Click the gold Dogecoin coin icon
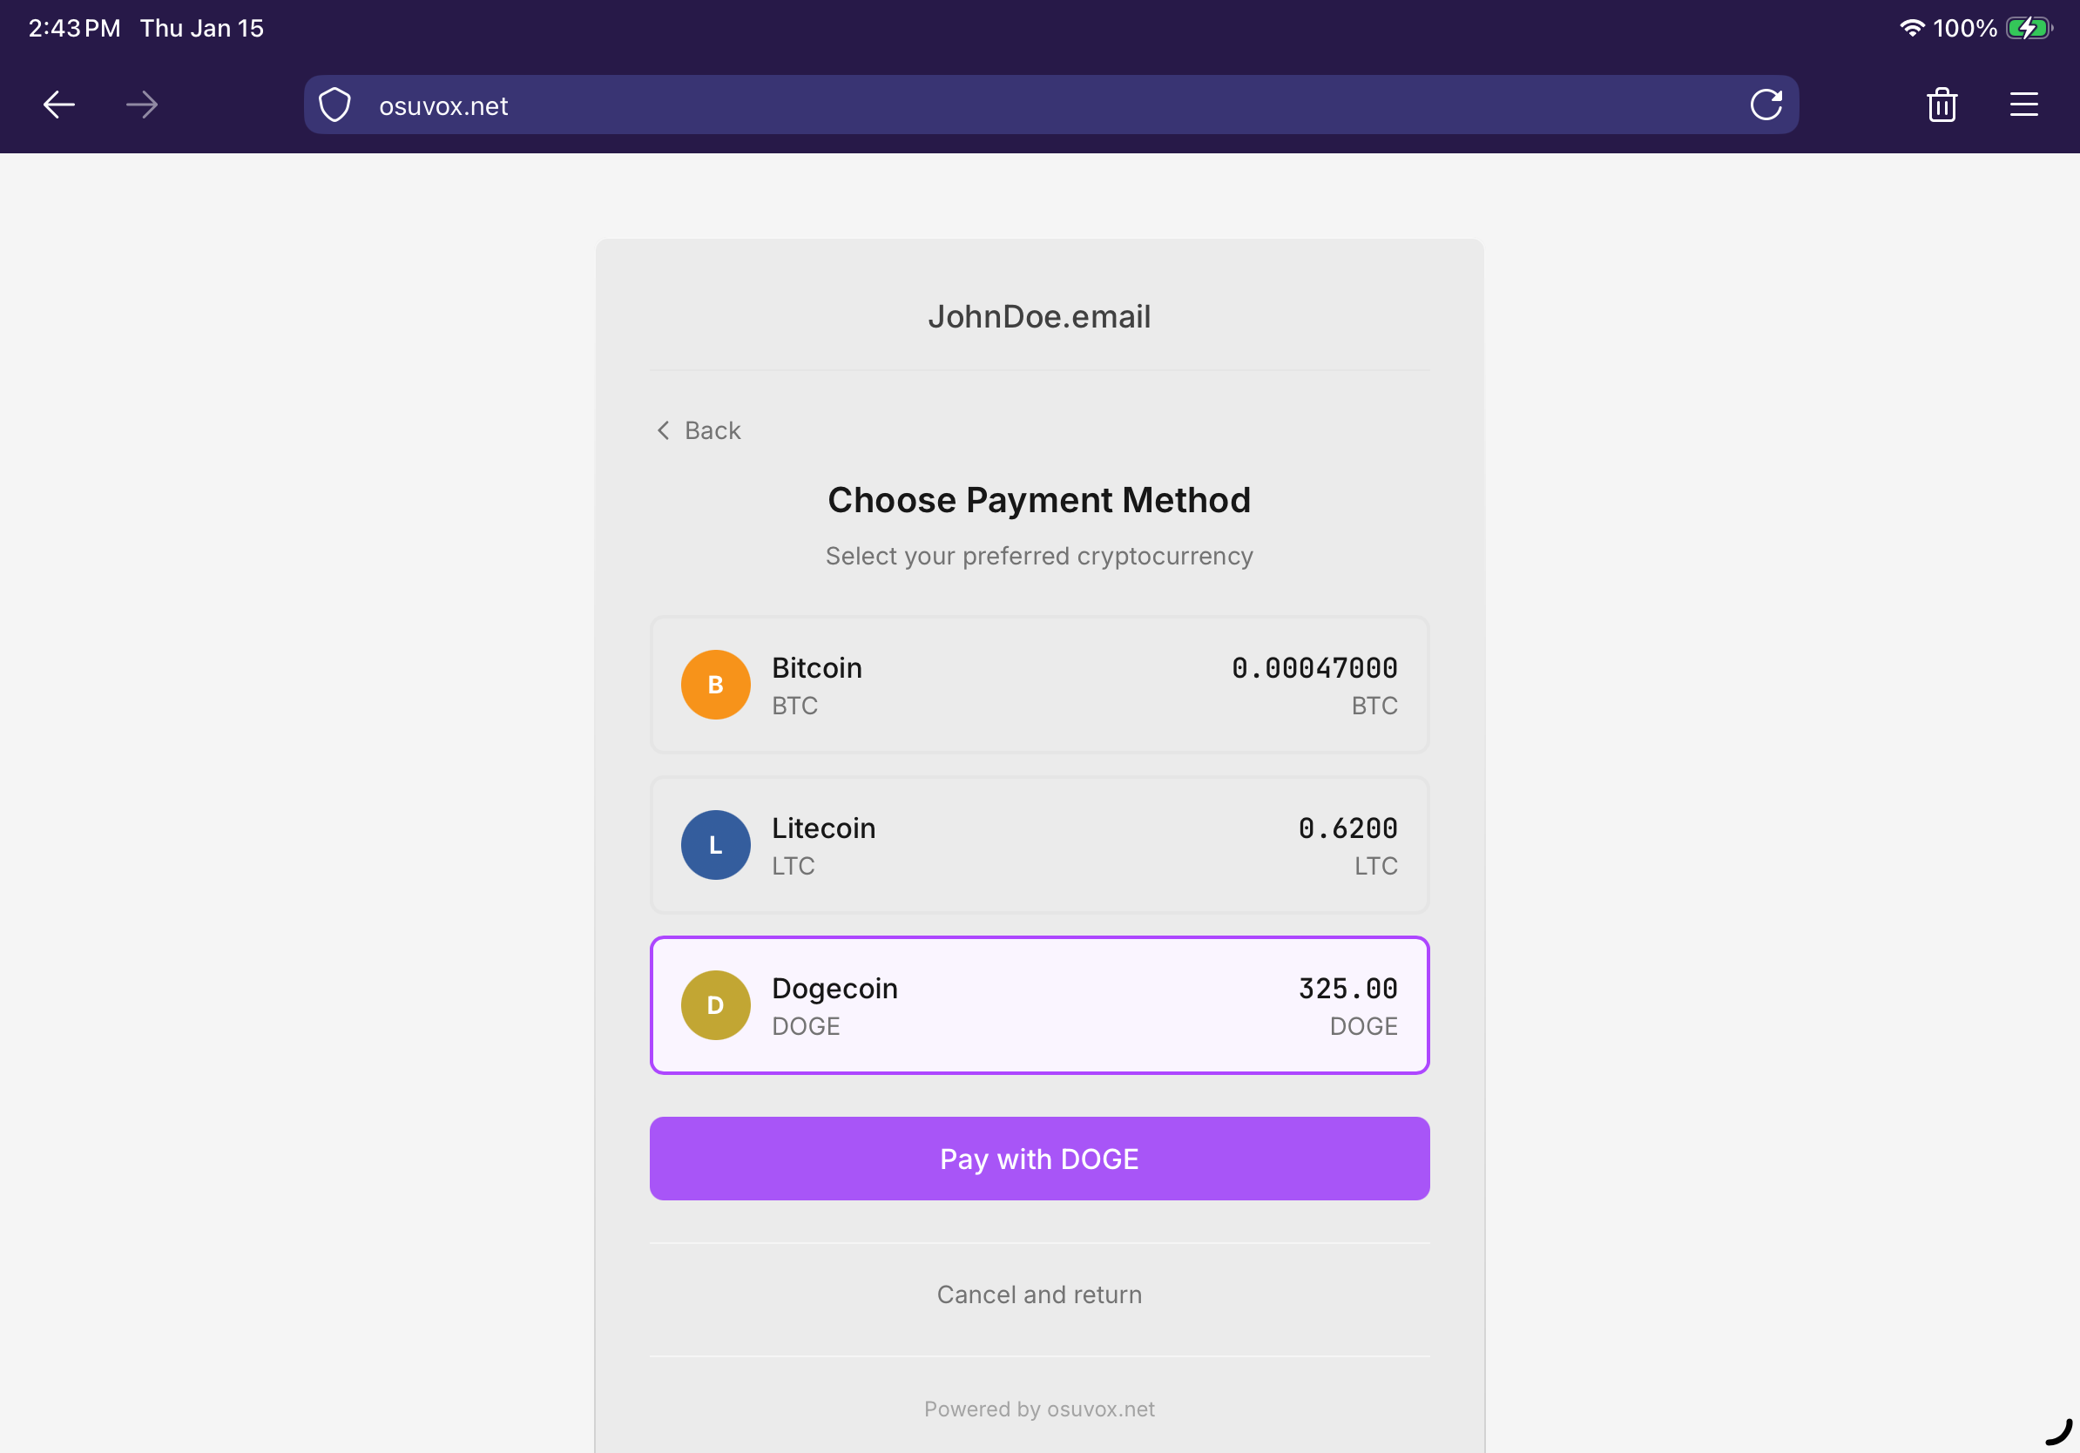This screenshot has width=2080, height=1453. tap(715, 1005)
